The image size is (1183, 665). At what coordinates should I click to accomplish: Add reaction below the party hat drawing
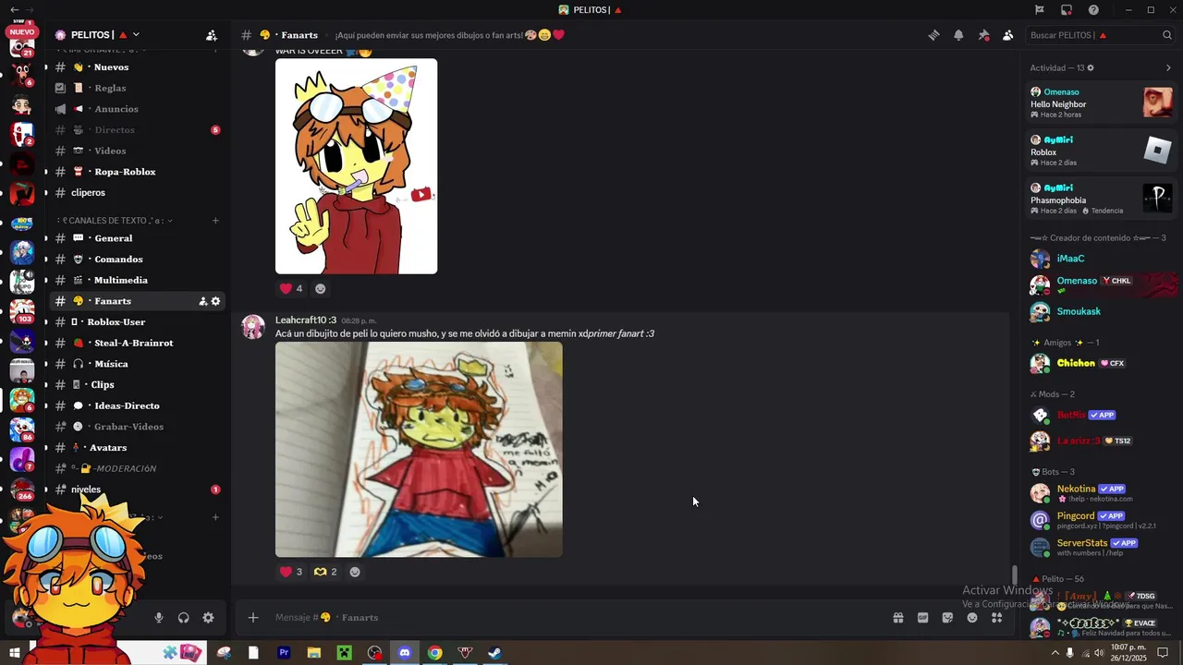(x=321, y=288)
